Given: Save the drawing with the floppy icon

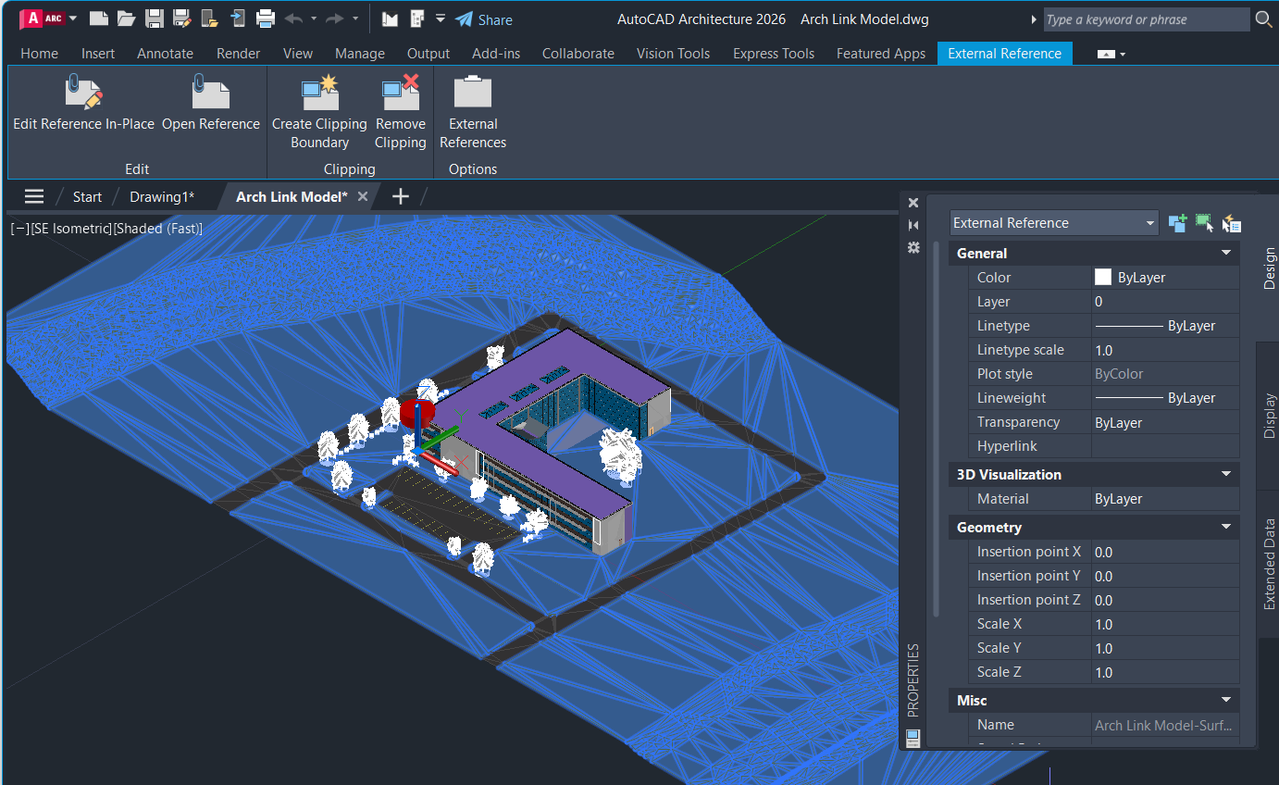Looking at the screenshot, I should pyautogui.click(x=155, y=19).
